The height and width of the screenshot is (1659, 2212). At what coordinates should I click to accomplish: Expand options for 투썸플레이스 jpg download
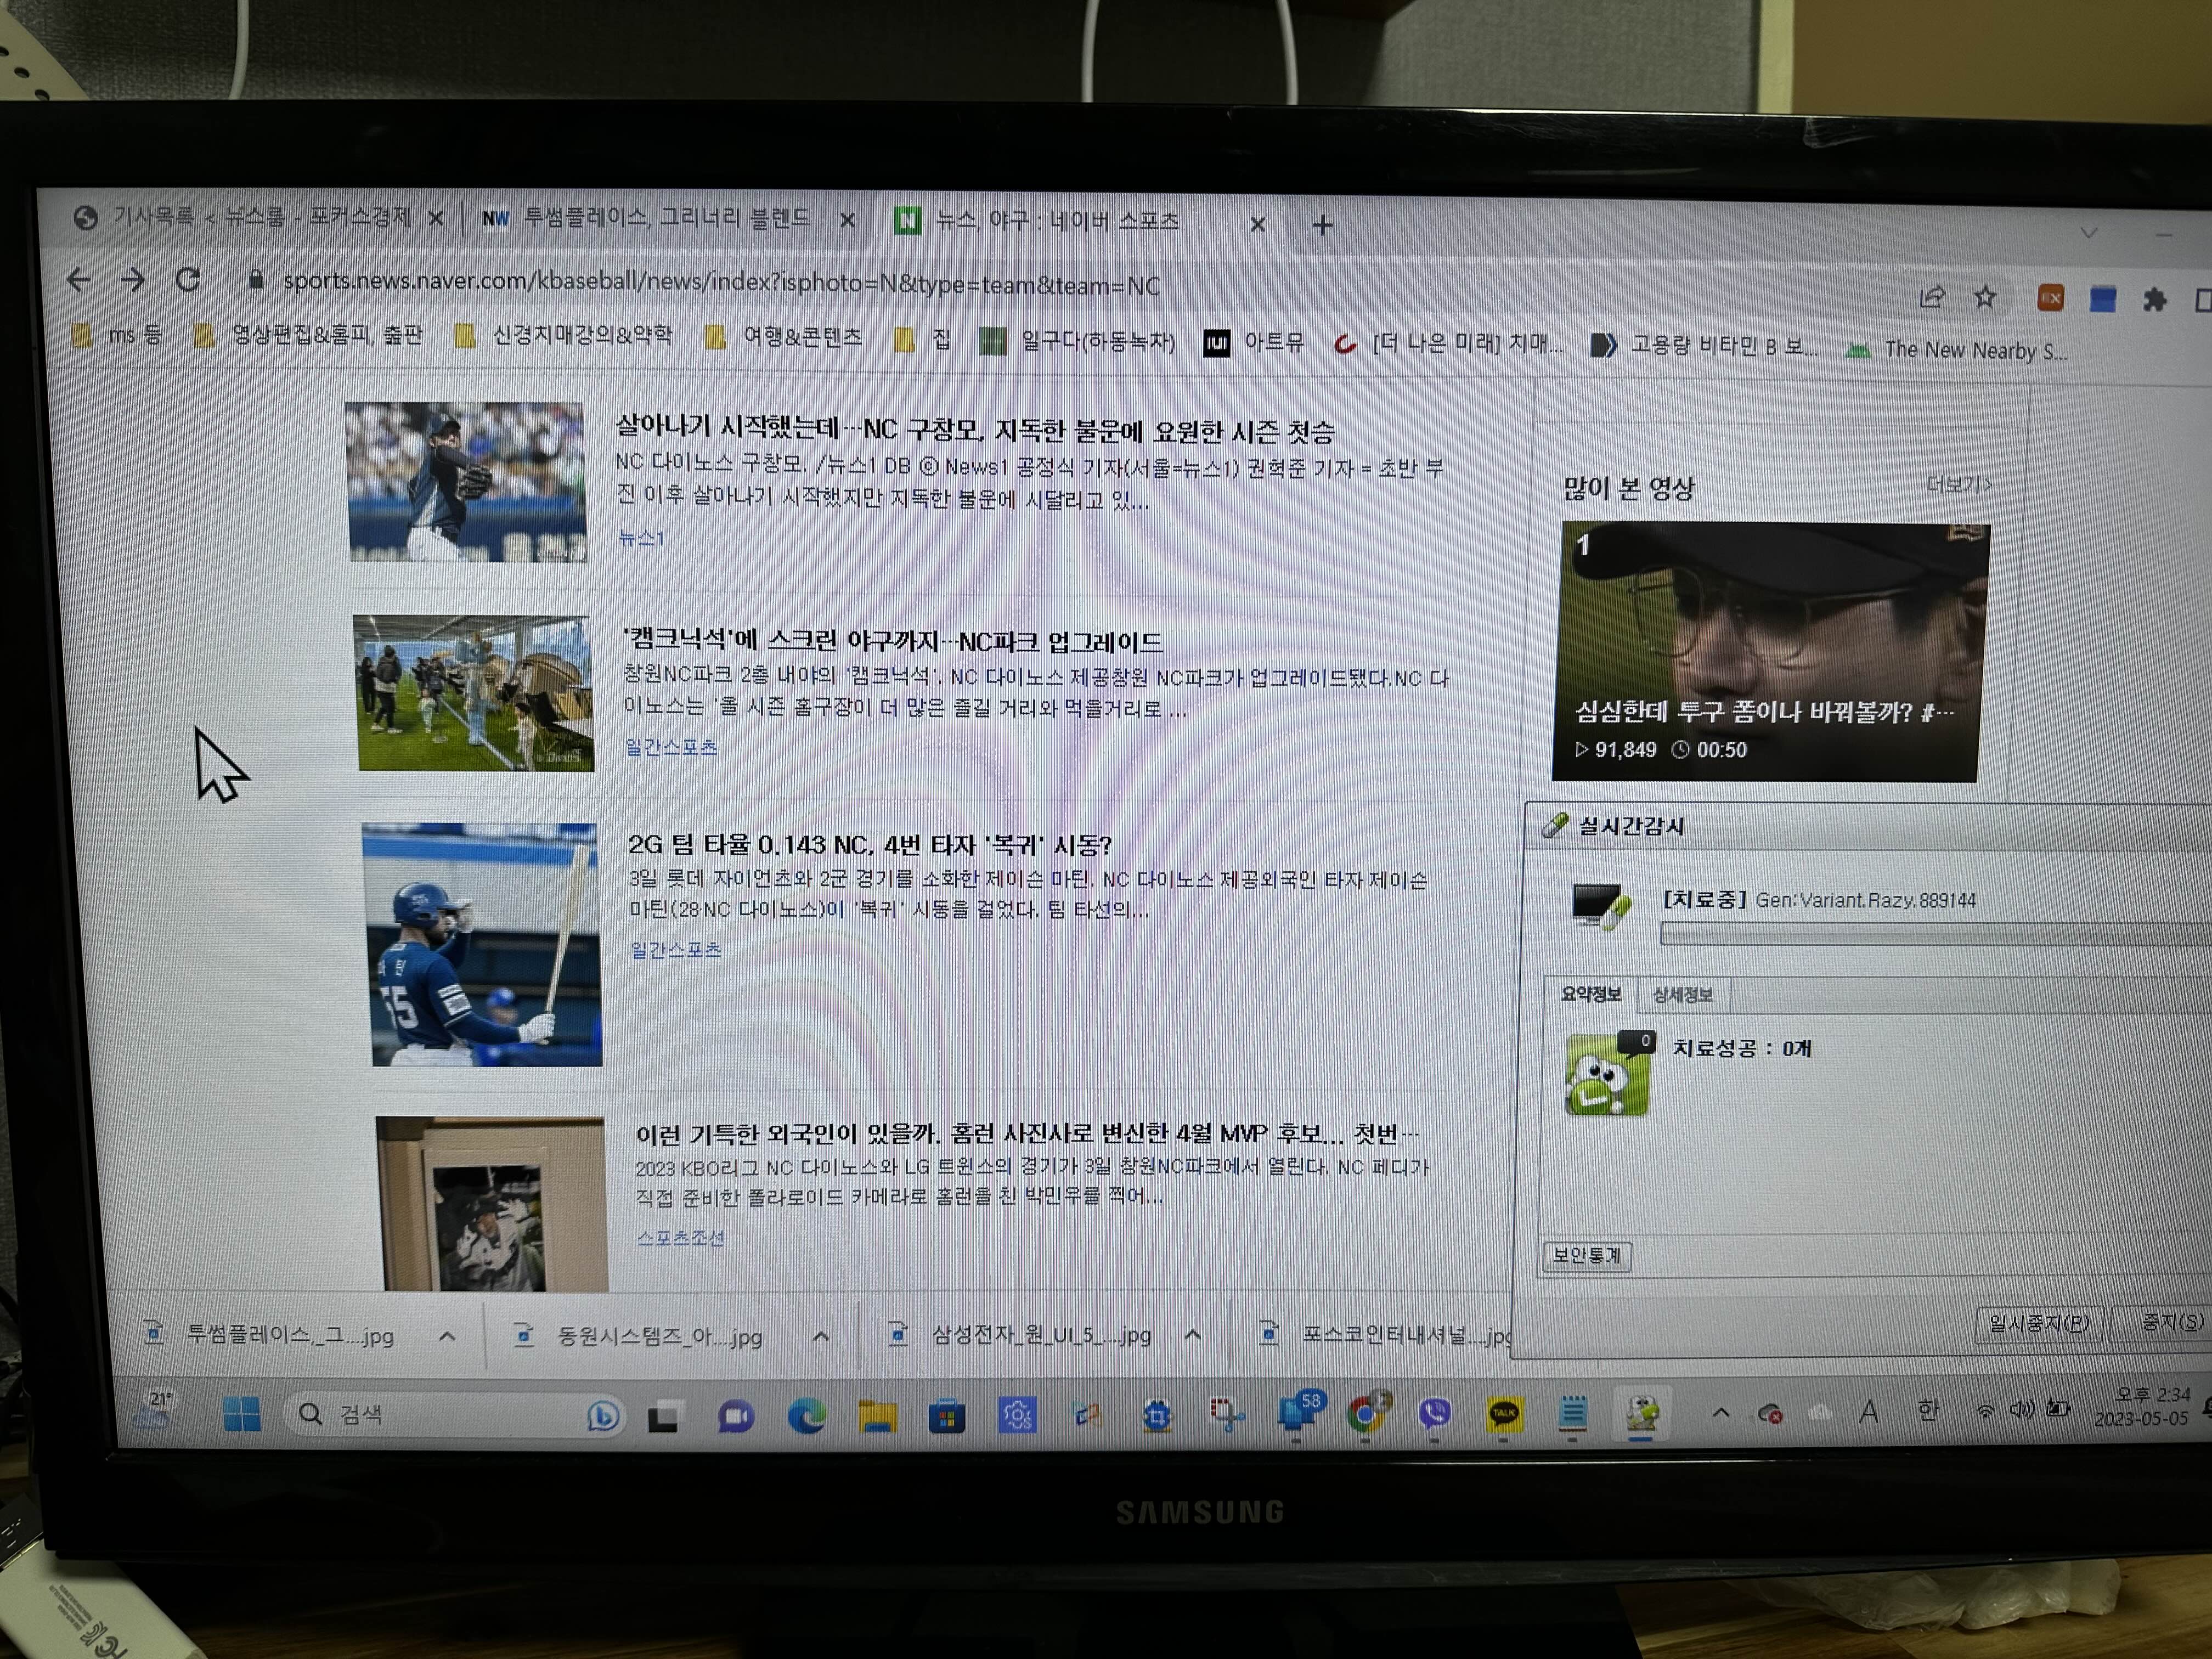tap(447, 1336)
